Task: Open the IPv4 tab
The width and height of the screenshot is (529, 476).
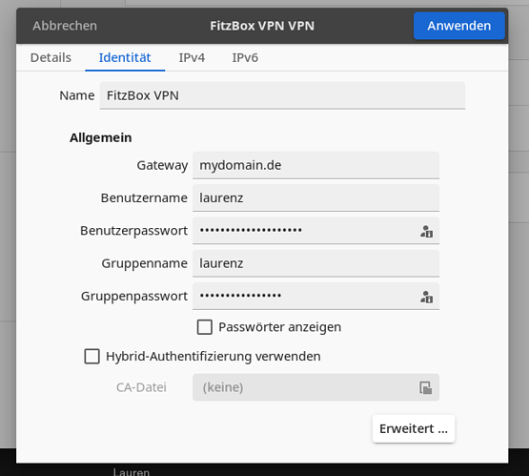Action: [x=192, y=58]
